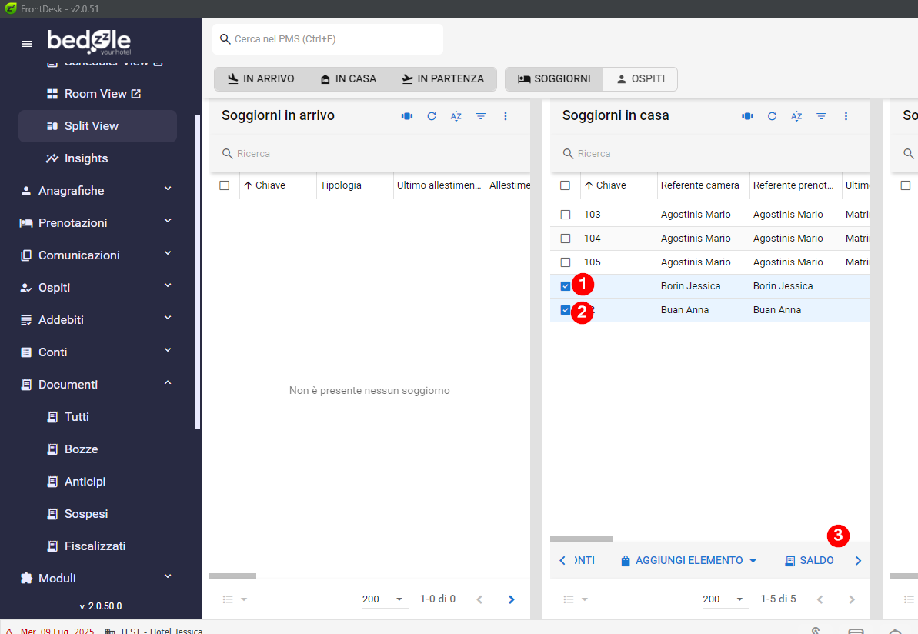
Task: Click A-Z sort icon in Soggiorni in casa
Action: [796, 116]
